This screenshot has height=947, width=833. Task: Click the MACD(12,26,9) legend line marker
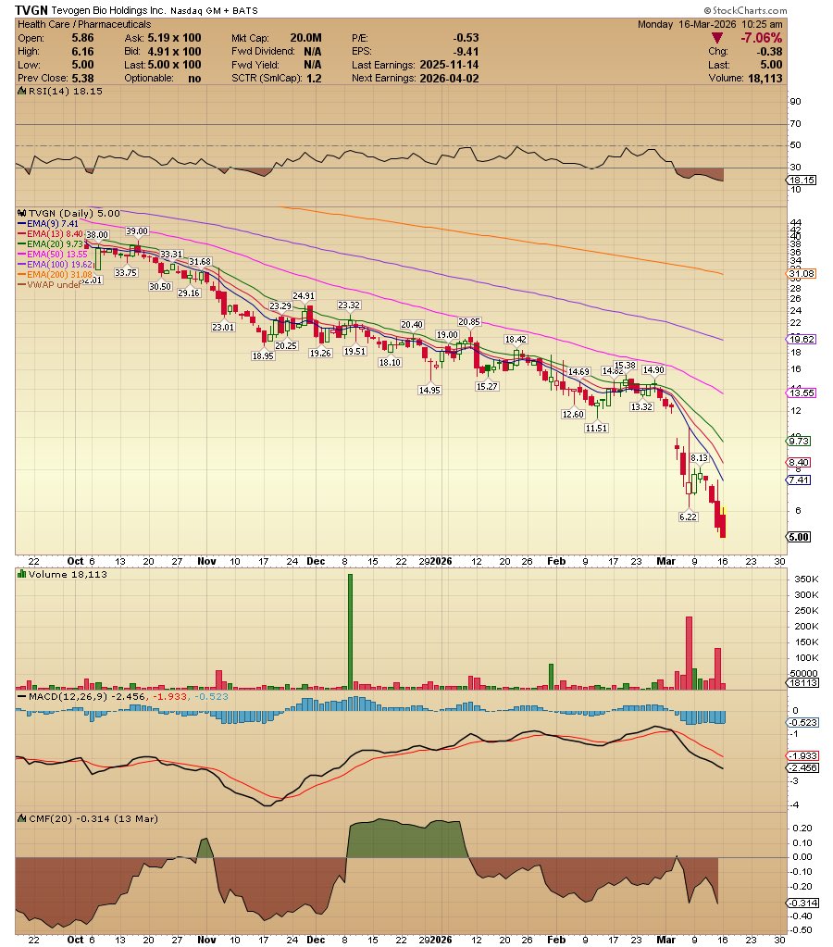22,696
